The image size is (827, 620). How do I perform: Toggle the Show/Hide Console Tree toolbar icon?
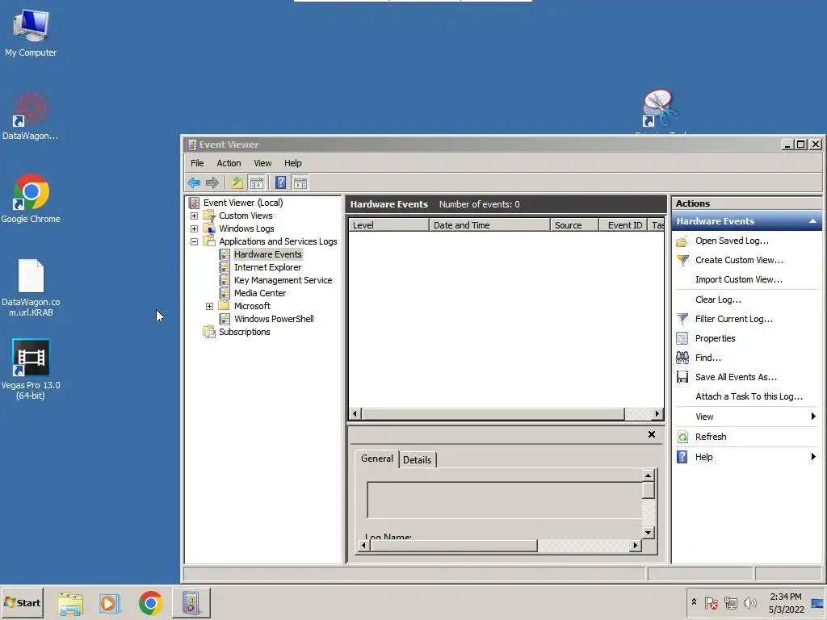(257, 183)
